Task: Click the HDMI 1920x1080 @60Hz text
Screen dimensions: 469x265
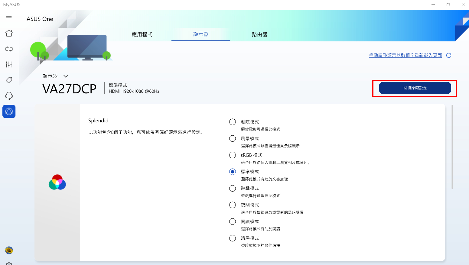Action: tap(134, 91)
